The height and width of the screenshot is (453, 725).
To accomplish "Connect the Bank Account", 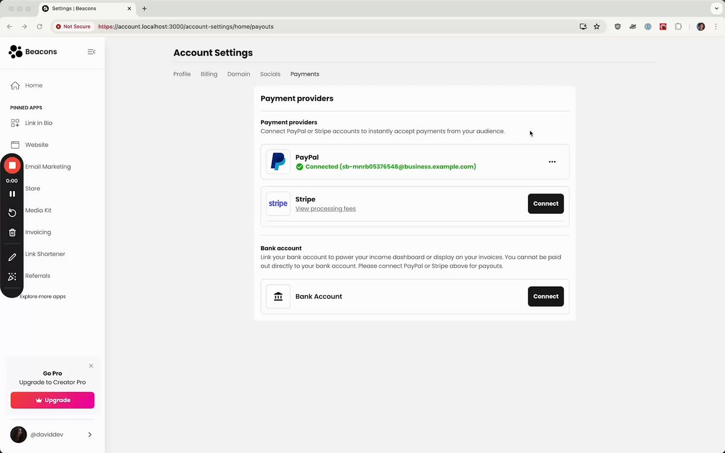I will pos(545,297).
